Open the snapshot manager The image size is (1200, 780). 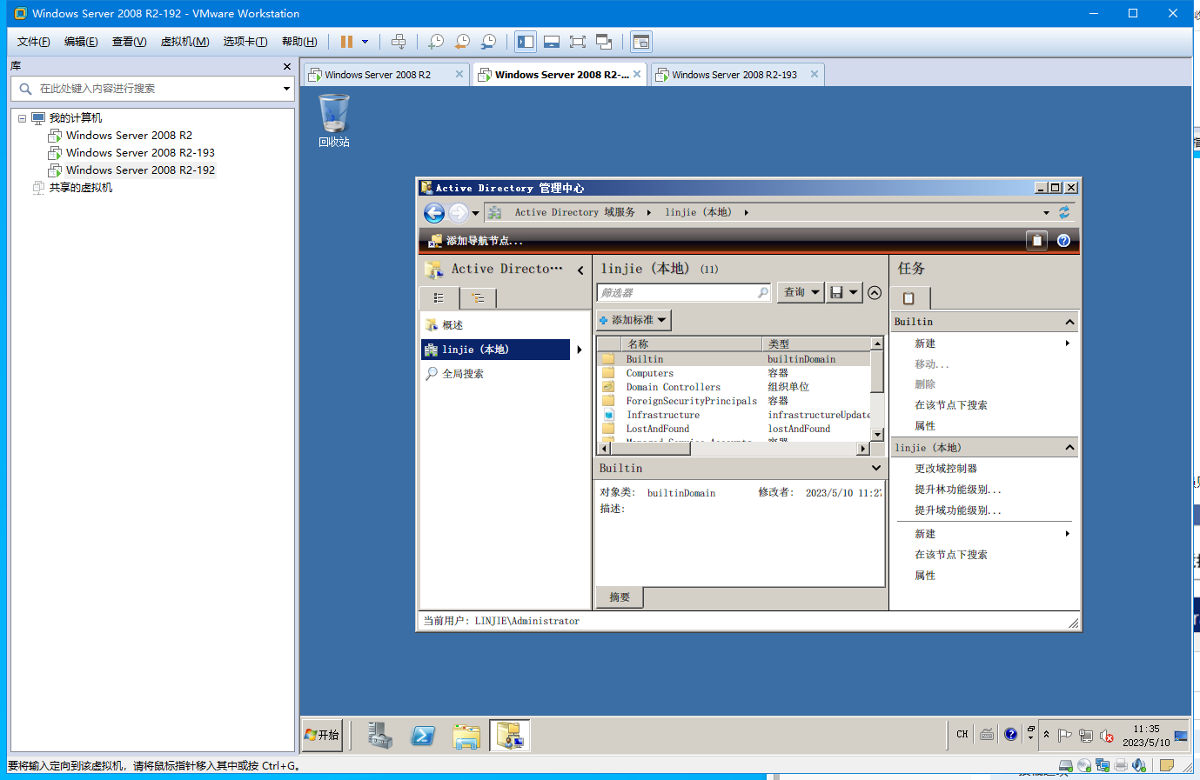point(489,42)
